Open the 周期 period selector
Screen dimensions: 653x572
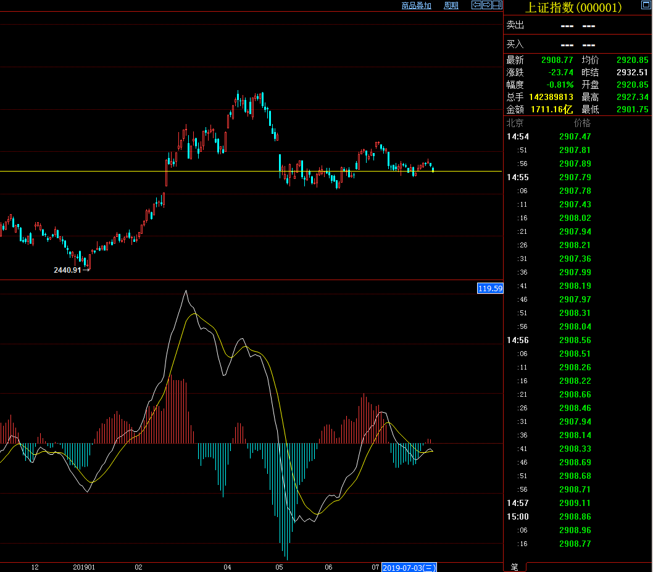point(451,6)
